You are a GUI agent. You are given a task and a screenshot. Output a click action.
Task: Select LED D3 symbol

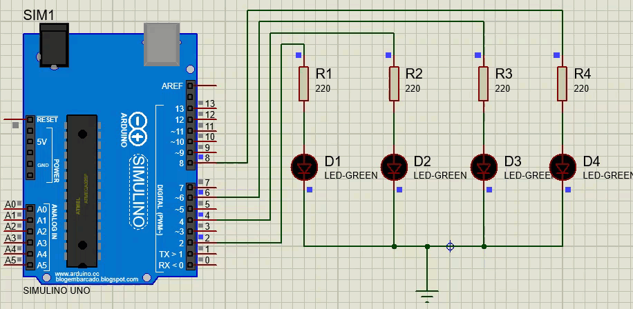[x=484, y=167]
